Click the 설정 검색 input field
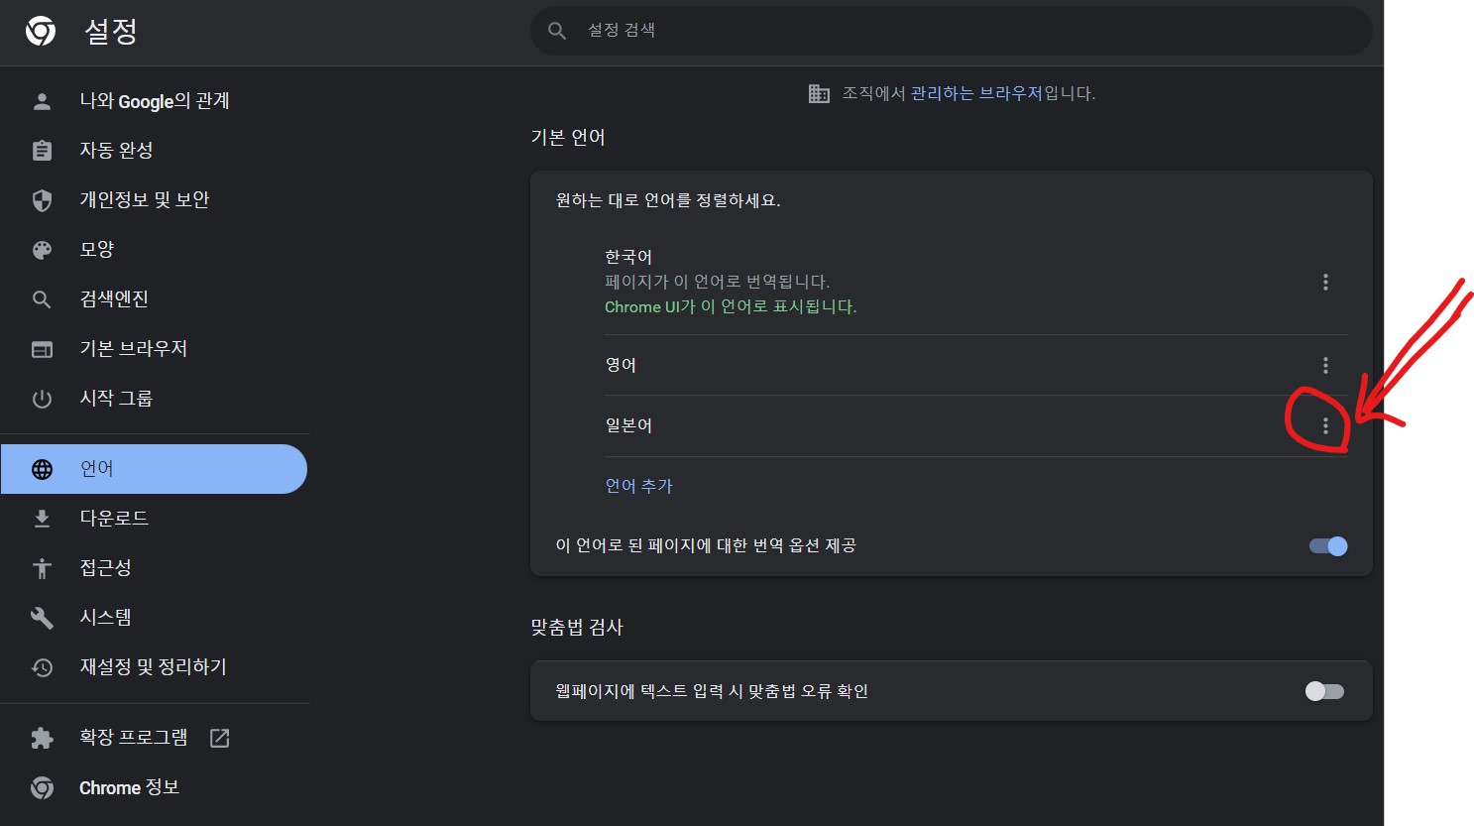 952,31
